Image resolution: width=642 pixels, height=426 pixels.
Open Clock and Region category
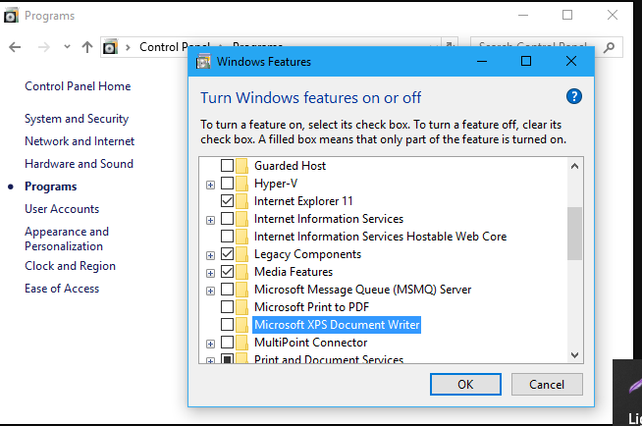pos(70,266)
